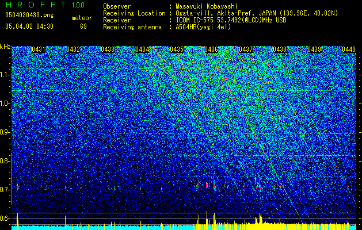Click the 0432 time marker
The image size is (362, 230).
73,49
